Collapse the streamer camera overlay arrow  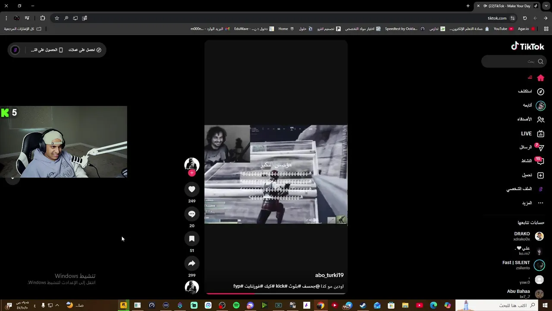[13, 178]
